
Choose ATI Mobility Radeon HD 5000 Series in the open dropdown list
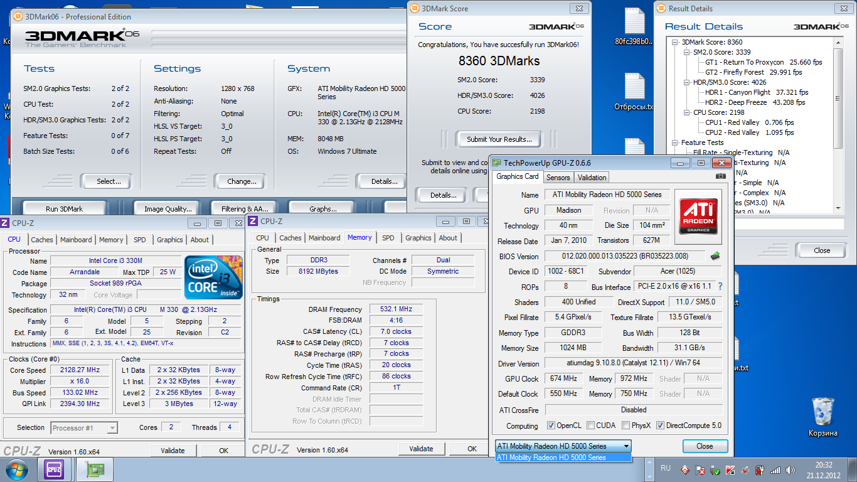coord(563,458)
